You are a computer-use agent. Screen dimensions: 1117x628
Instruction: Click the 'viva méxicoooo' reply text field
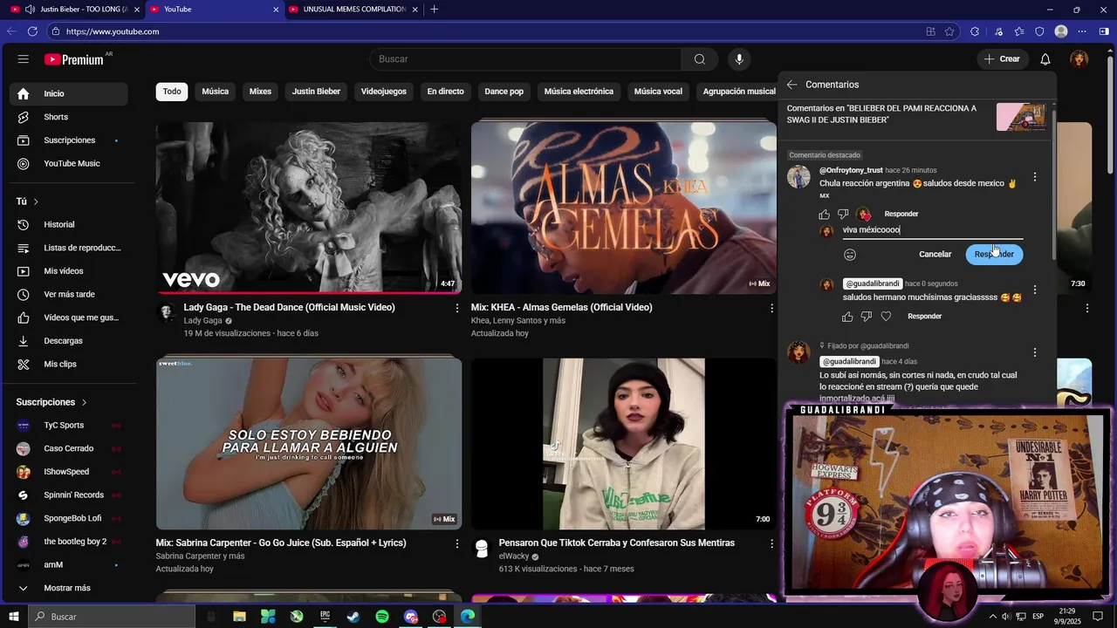tap(932, 230)
